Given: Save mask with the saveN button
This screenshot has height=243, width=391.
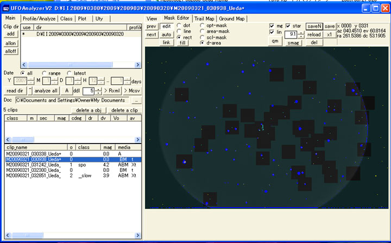Looking at the screenshot, I should pos(314,26).
